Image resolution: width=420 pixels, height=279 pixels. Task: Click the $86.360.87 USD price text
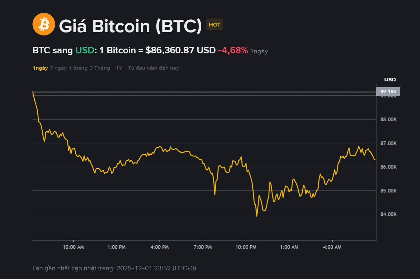[x=180, y=50]
